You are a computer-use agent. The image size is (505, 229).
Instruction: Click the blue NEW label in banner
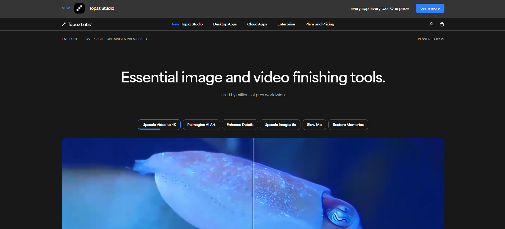66,8
